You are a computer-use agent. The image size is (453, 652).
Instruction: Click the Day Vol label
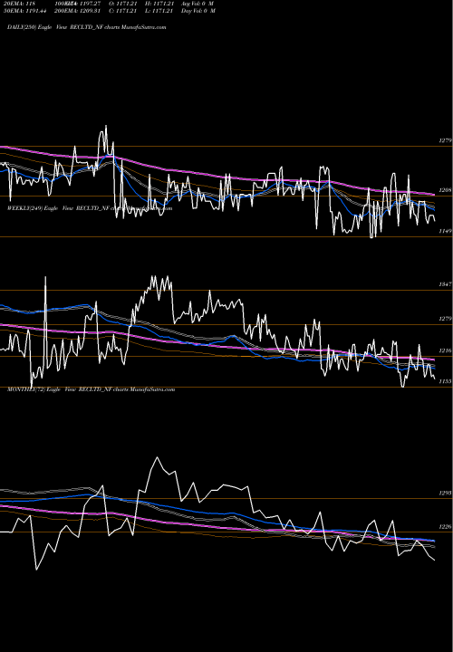coord(198,11)
